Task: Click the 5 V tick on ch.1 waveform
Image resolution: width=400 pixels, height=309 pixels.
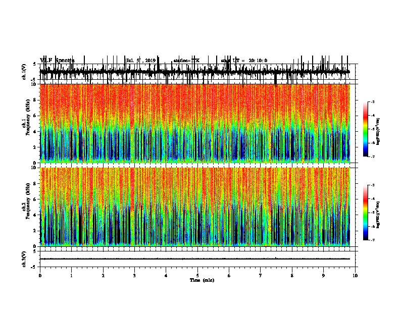Action: coord(34,64)
